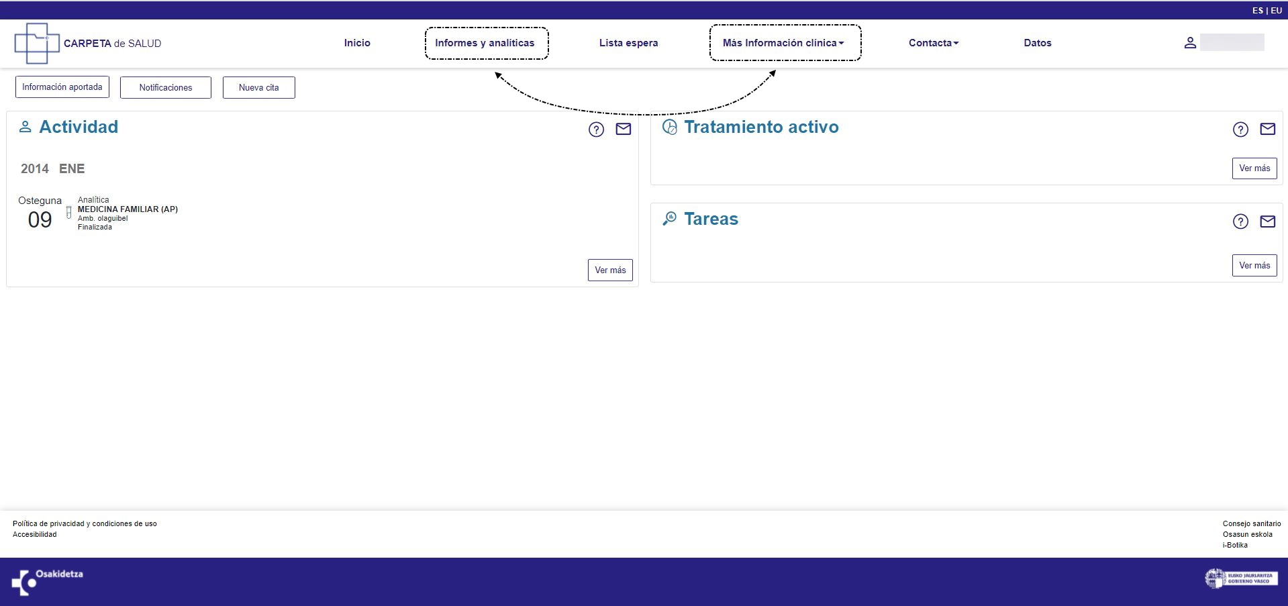
Task: Click Ver más in Tratamiento activo
Action: tap(1254, 168)
